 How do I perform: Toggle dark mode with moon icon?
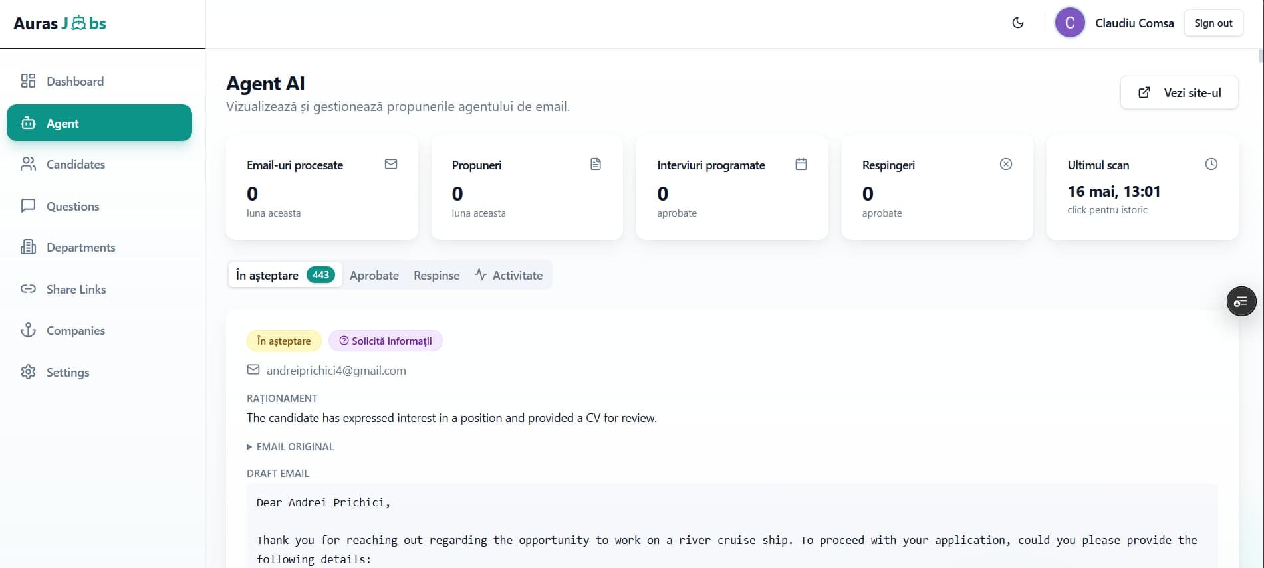point(1018,23)
